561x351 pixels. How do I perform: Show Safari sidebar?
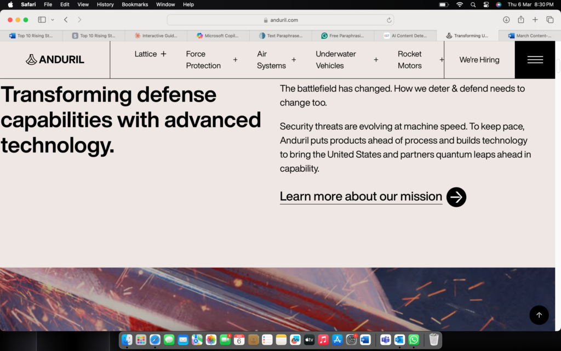42,20
